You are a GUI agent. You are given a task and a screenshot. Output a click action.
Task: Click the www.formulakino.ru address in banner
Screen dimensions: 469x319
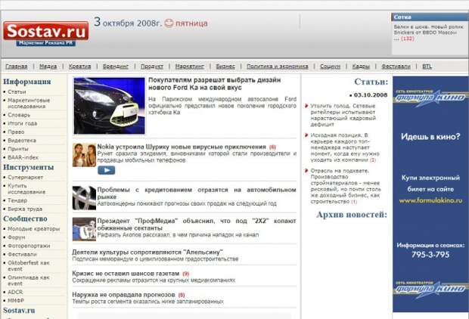430,200
